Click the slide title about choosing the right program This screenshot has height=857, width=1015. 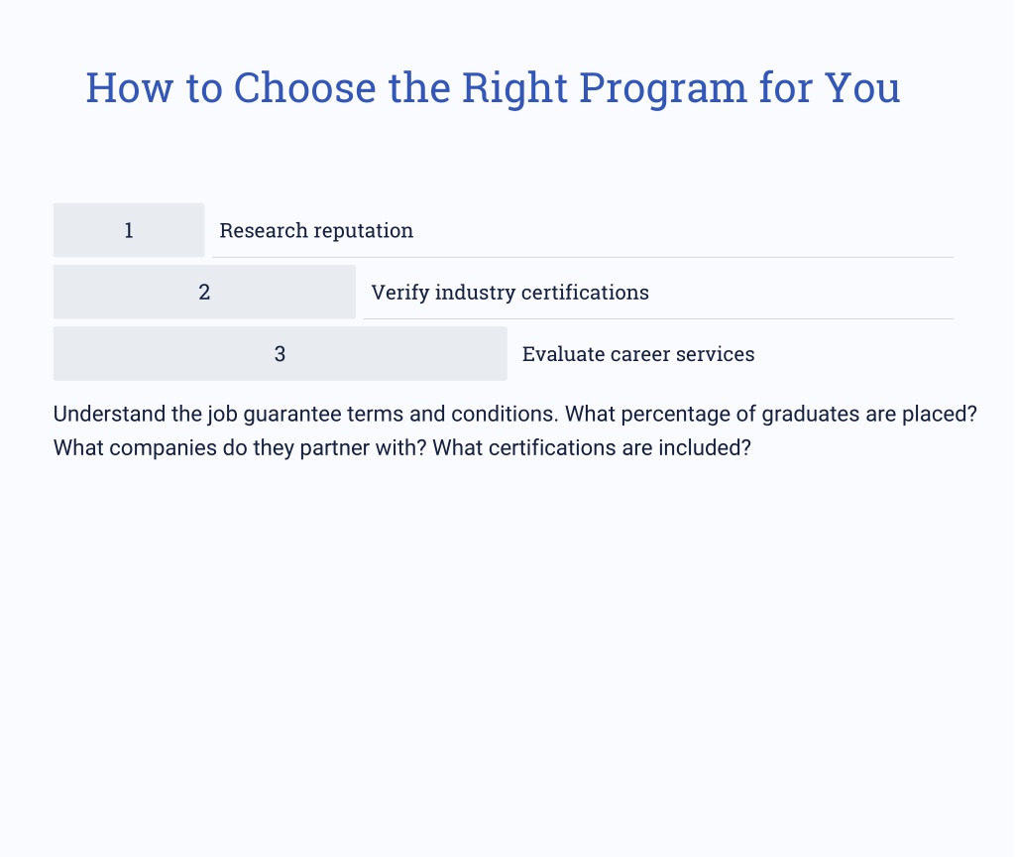pos(493,87)
